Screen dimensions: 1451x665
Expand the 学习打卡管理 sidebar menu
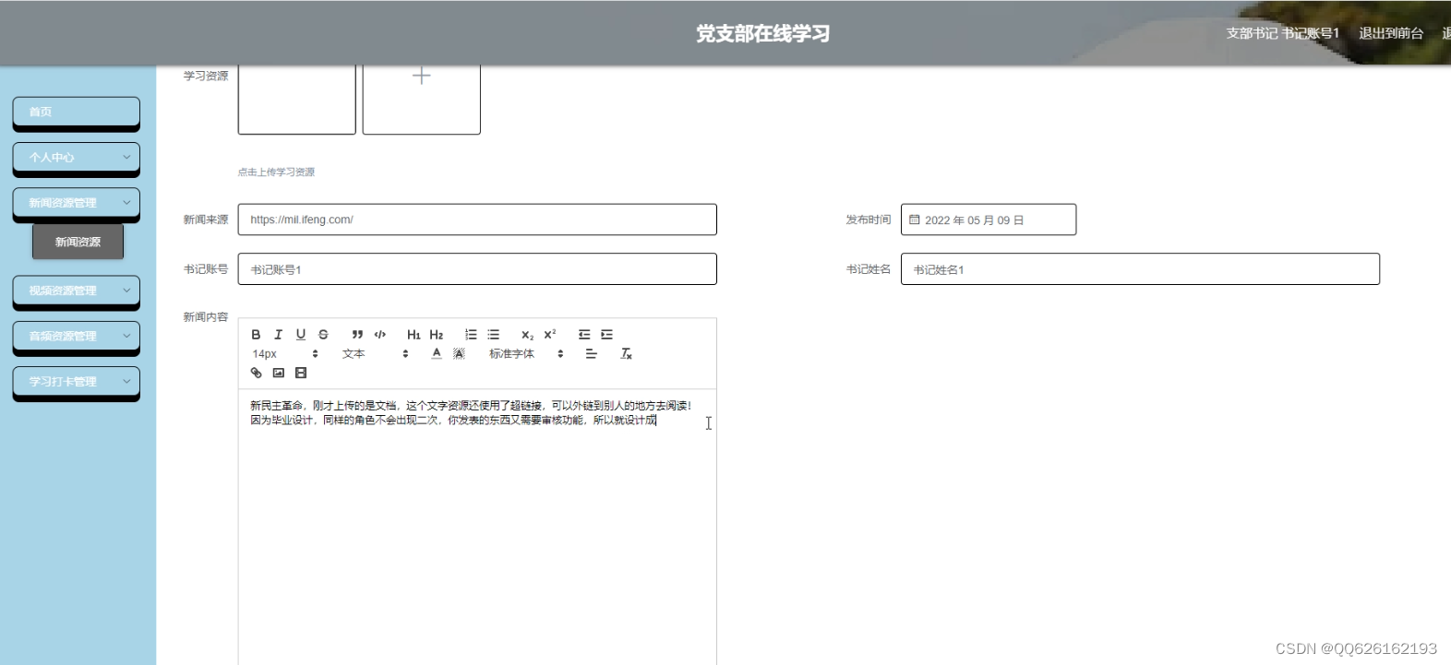(x=77, y=381)
